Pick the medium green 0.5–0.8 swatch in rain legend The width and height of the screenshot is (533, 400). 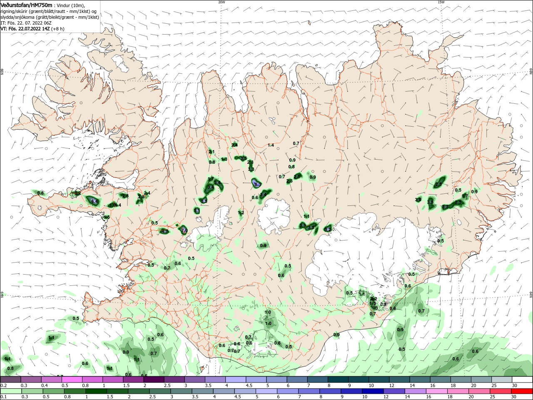pos(53,391)
